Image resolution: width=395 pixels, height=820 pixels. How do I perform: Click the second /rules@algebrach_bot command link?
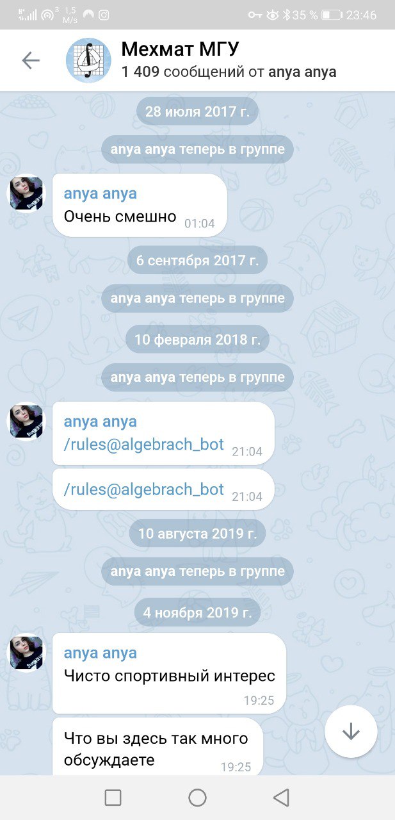point(144,489)
